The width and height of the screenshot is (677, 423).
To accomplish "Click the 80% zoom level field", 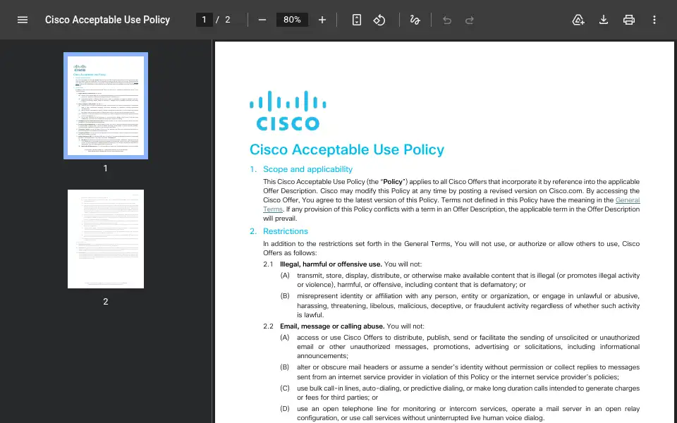I will click(292, 20).
